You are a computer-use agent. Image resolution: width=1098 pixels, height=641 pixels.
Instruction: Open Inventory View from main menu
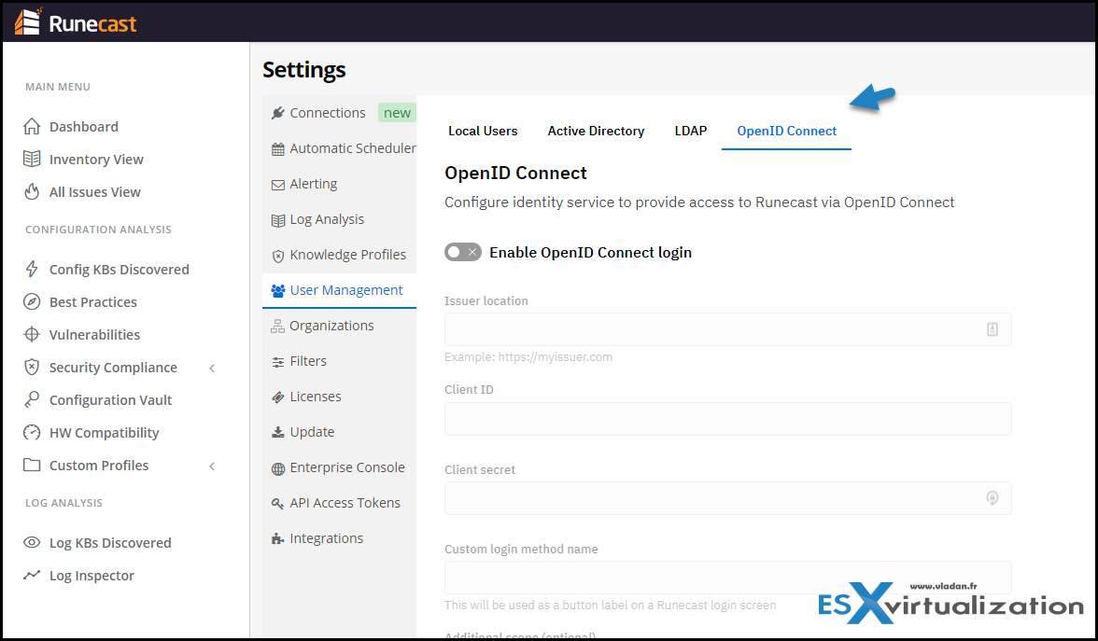[96, 160]
